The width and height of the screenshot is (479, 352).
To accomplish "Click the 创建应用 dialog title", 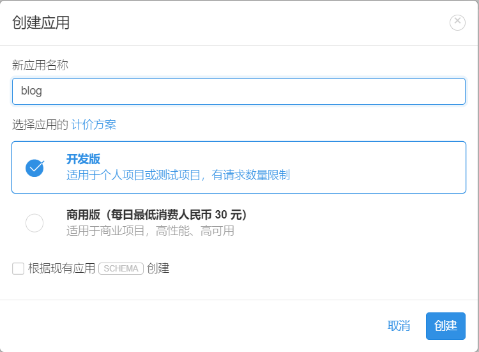I will coord(41,23).
